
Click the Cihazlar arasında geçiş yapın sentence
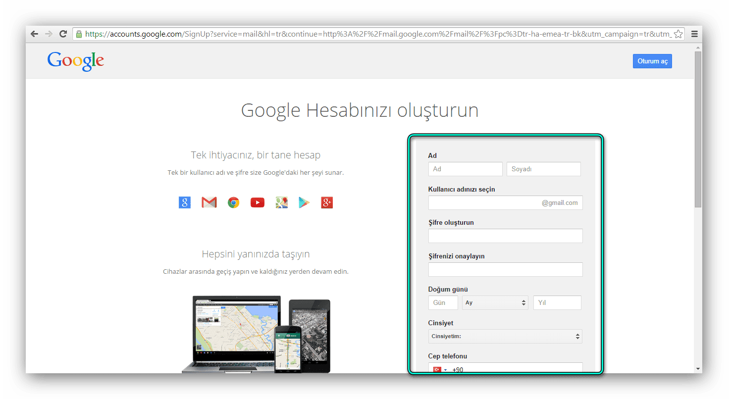pos(256,272)
